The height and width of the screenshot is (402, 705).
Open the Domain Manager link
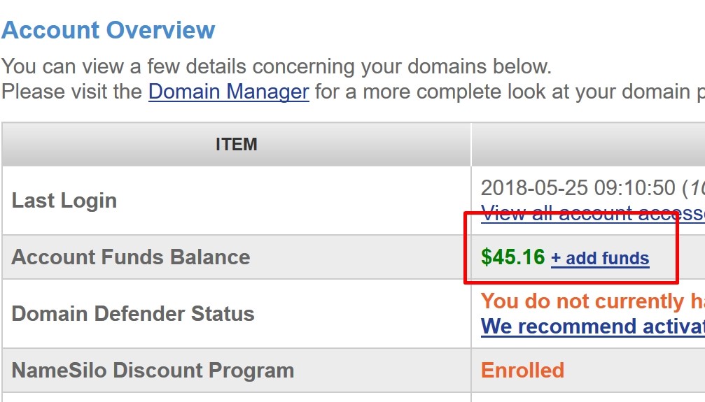228,92
